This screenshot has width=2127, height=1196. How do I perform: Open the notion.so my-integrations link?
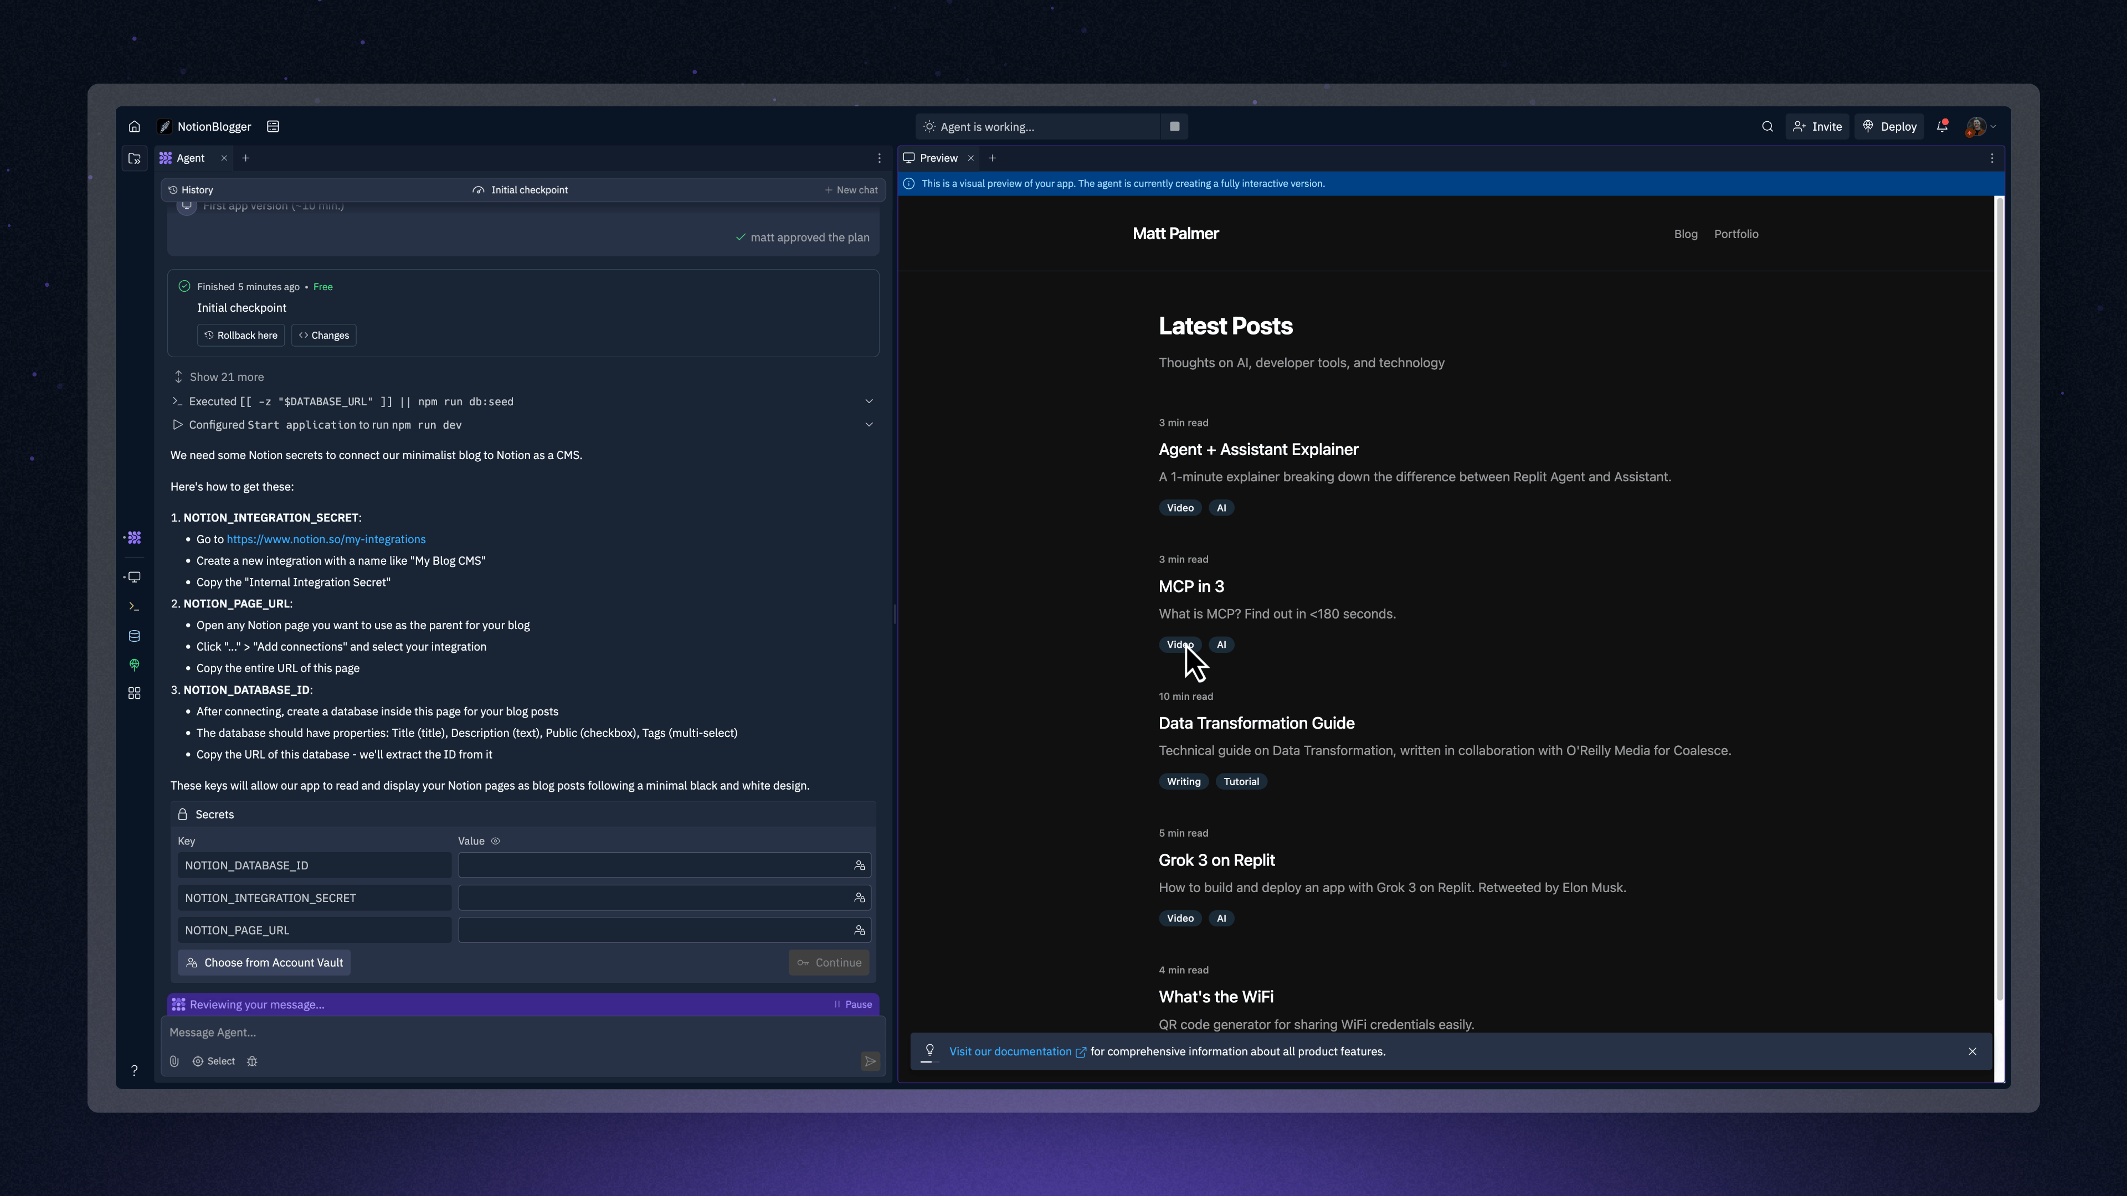coord(326,539)
